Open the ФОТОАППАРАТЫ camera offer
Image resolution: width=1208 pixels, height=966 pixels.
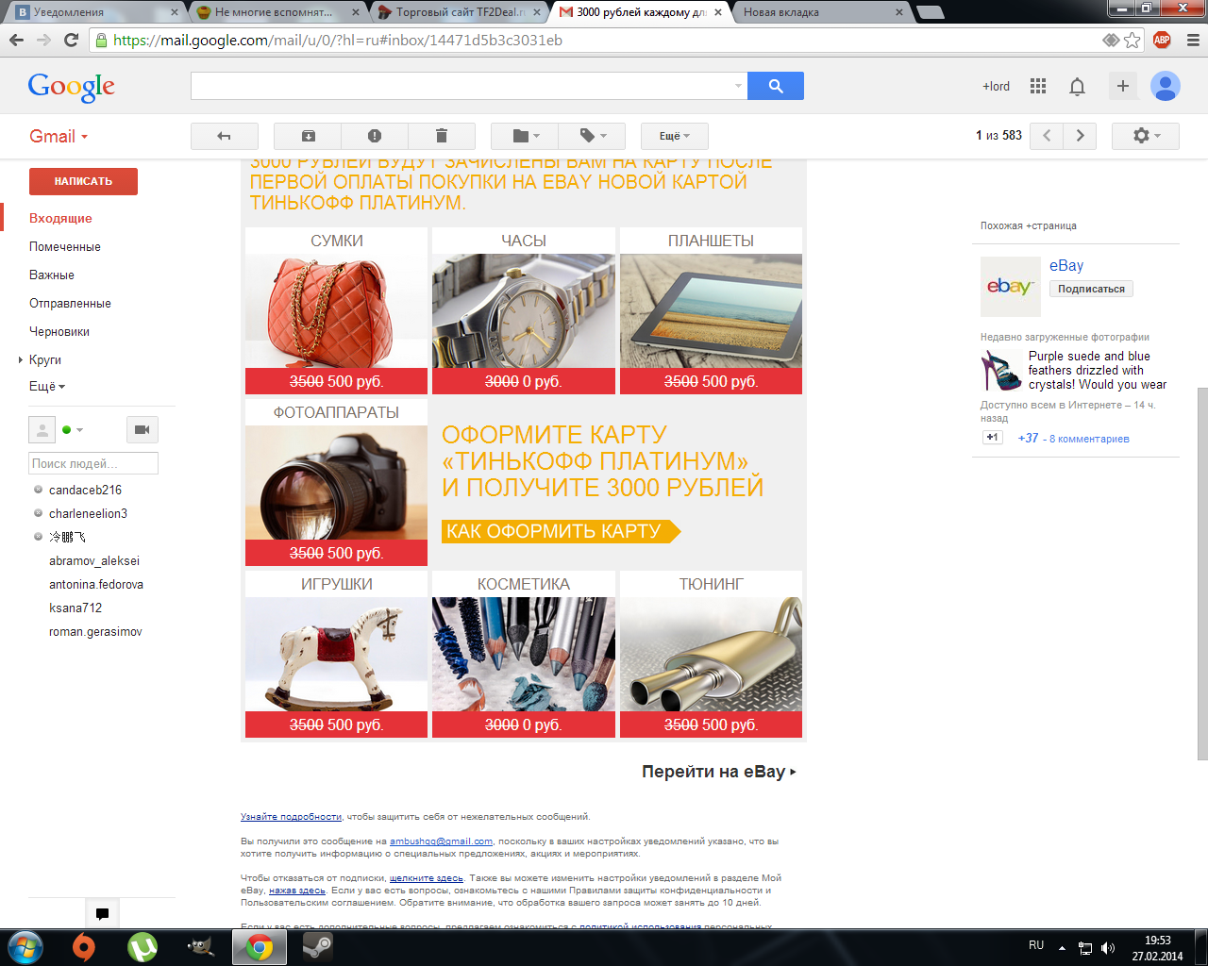tap(336, 482)
